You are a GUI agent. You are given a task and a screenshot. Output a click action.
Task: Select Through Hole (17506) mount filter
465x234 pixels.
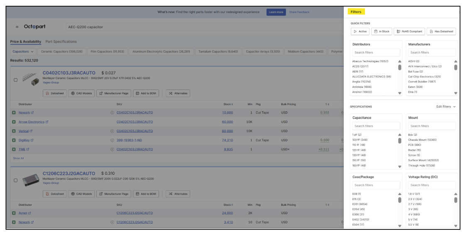click(x=421, y=166)
